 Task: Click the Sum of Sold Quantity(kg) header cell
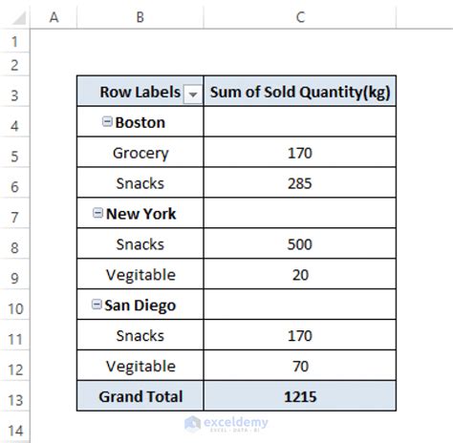click(300, 92)
